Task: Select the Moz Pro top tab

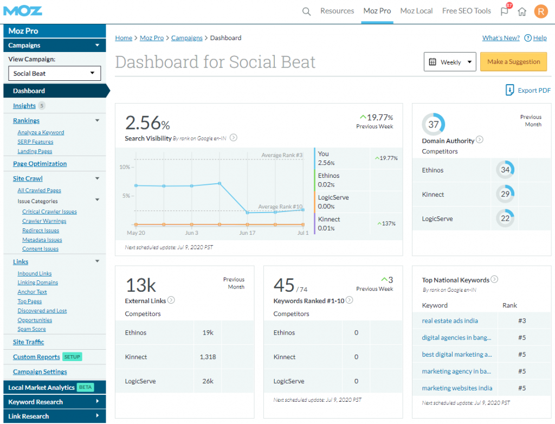Action: click(377, 11)
